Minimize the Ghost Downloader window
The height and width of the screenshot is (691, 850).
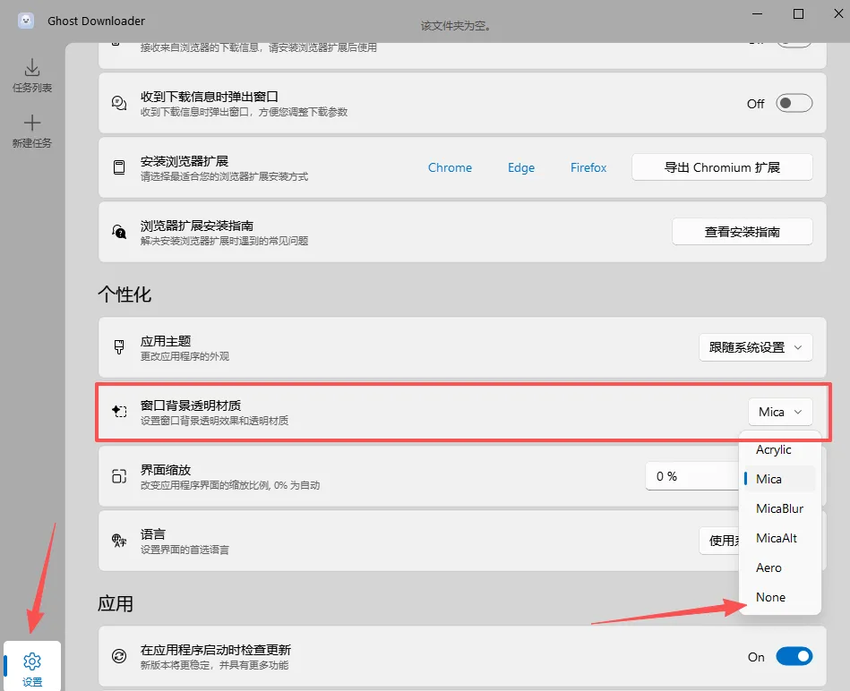tap(758, 14)
